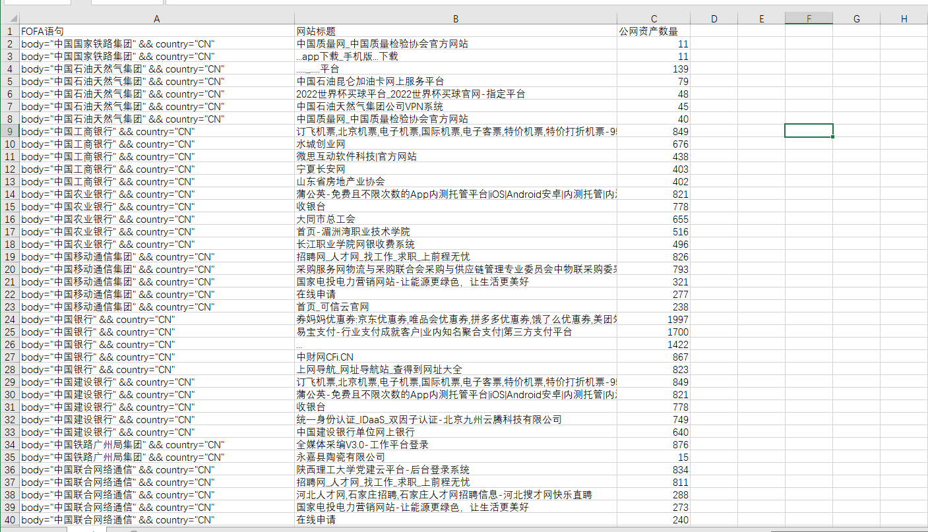Select the '中国农业银行' query cell in row 14
Image resolution: width=928 pixels, height=532 pixels.
coord(157,194)
